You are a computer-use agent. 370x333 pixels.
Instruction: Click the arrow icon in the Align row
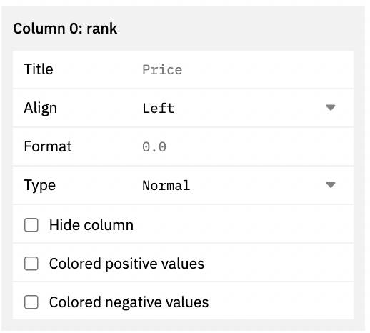point(331,108)
